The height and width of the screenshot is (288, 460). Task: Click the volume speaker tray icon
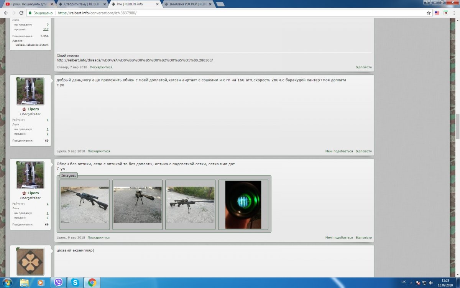tap(430, 282)
